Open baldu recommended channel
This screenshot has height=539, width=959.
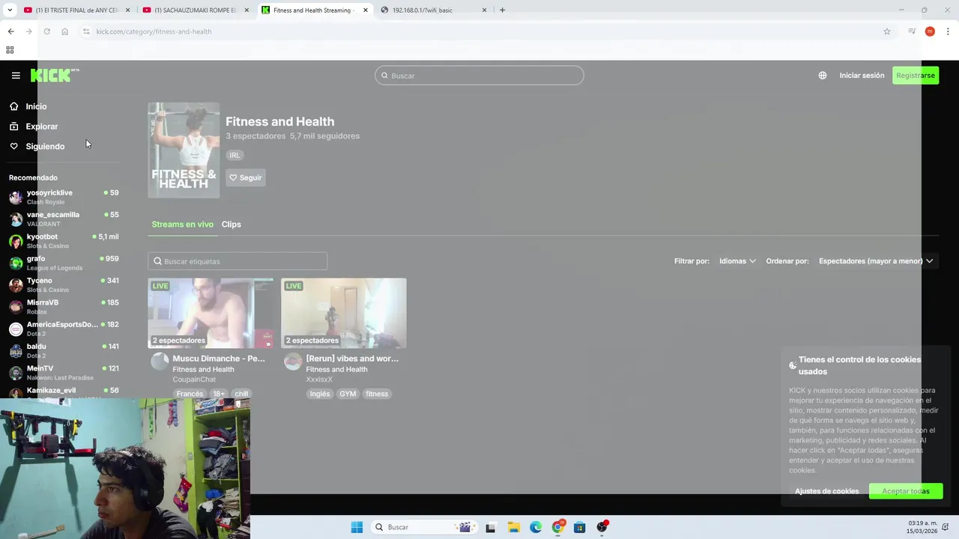pyautogui.click(x=64, y=350)
